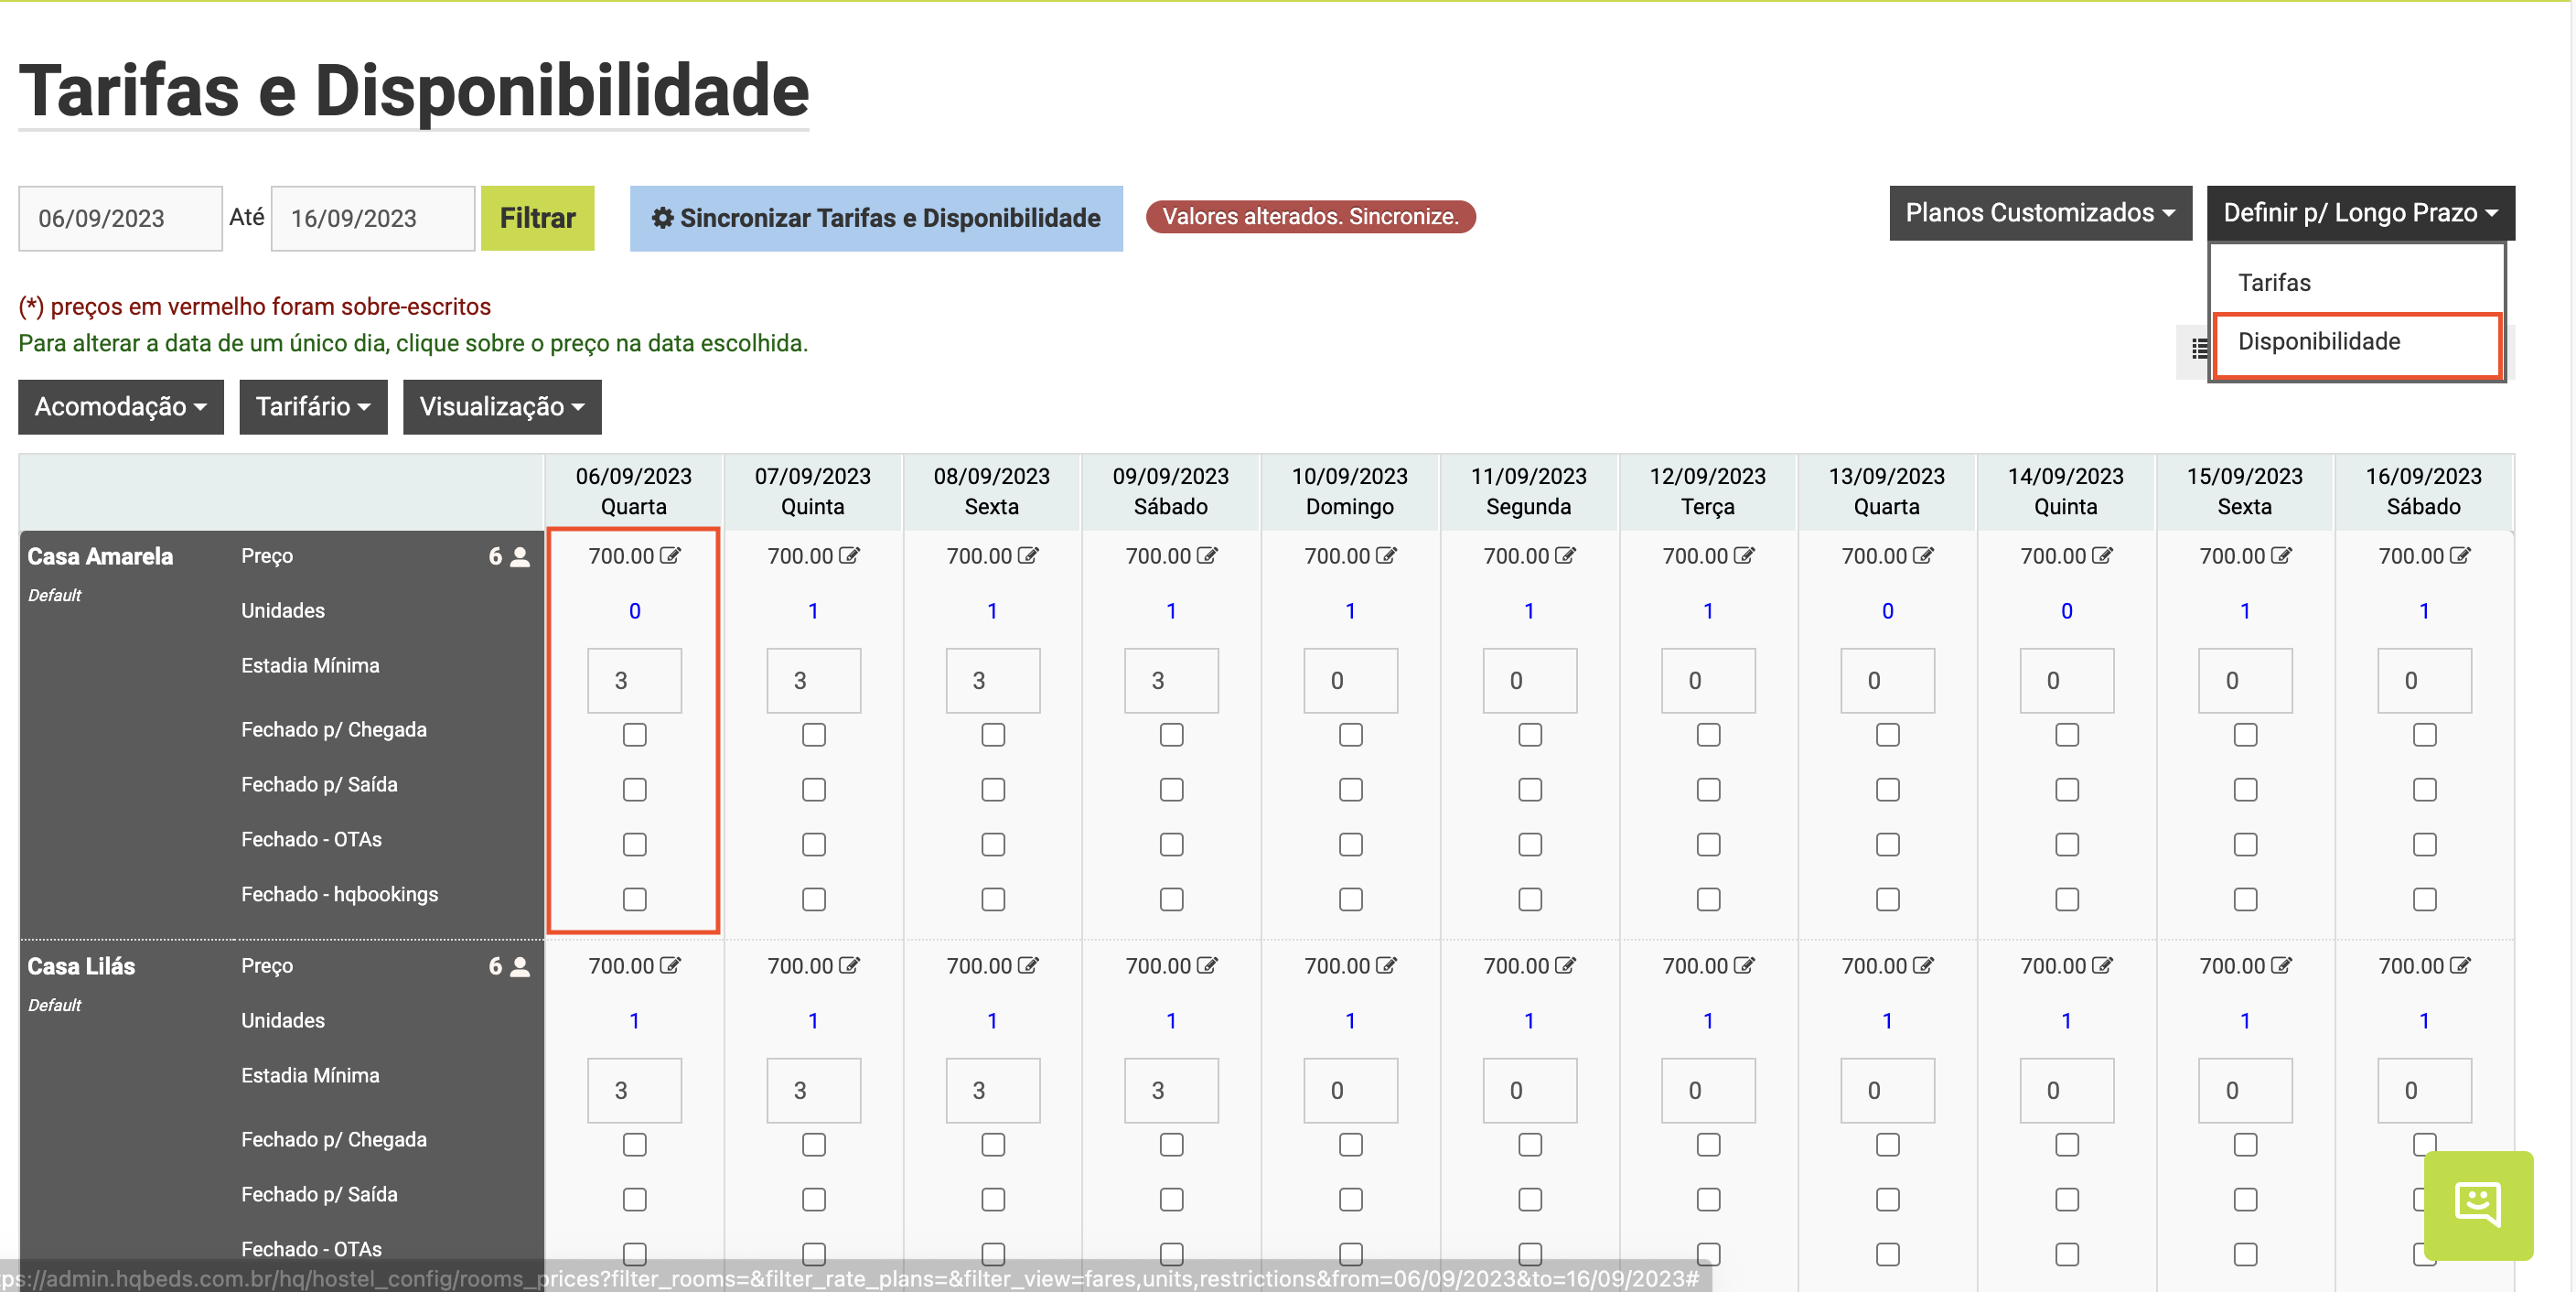Check Casa Amarela Fechado - OTAs on 16/09/2023
2576x1292 pixels.
[2425, 845]
